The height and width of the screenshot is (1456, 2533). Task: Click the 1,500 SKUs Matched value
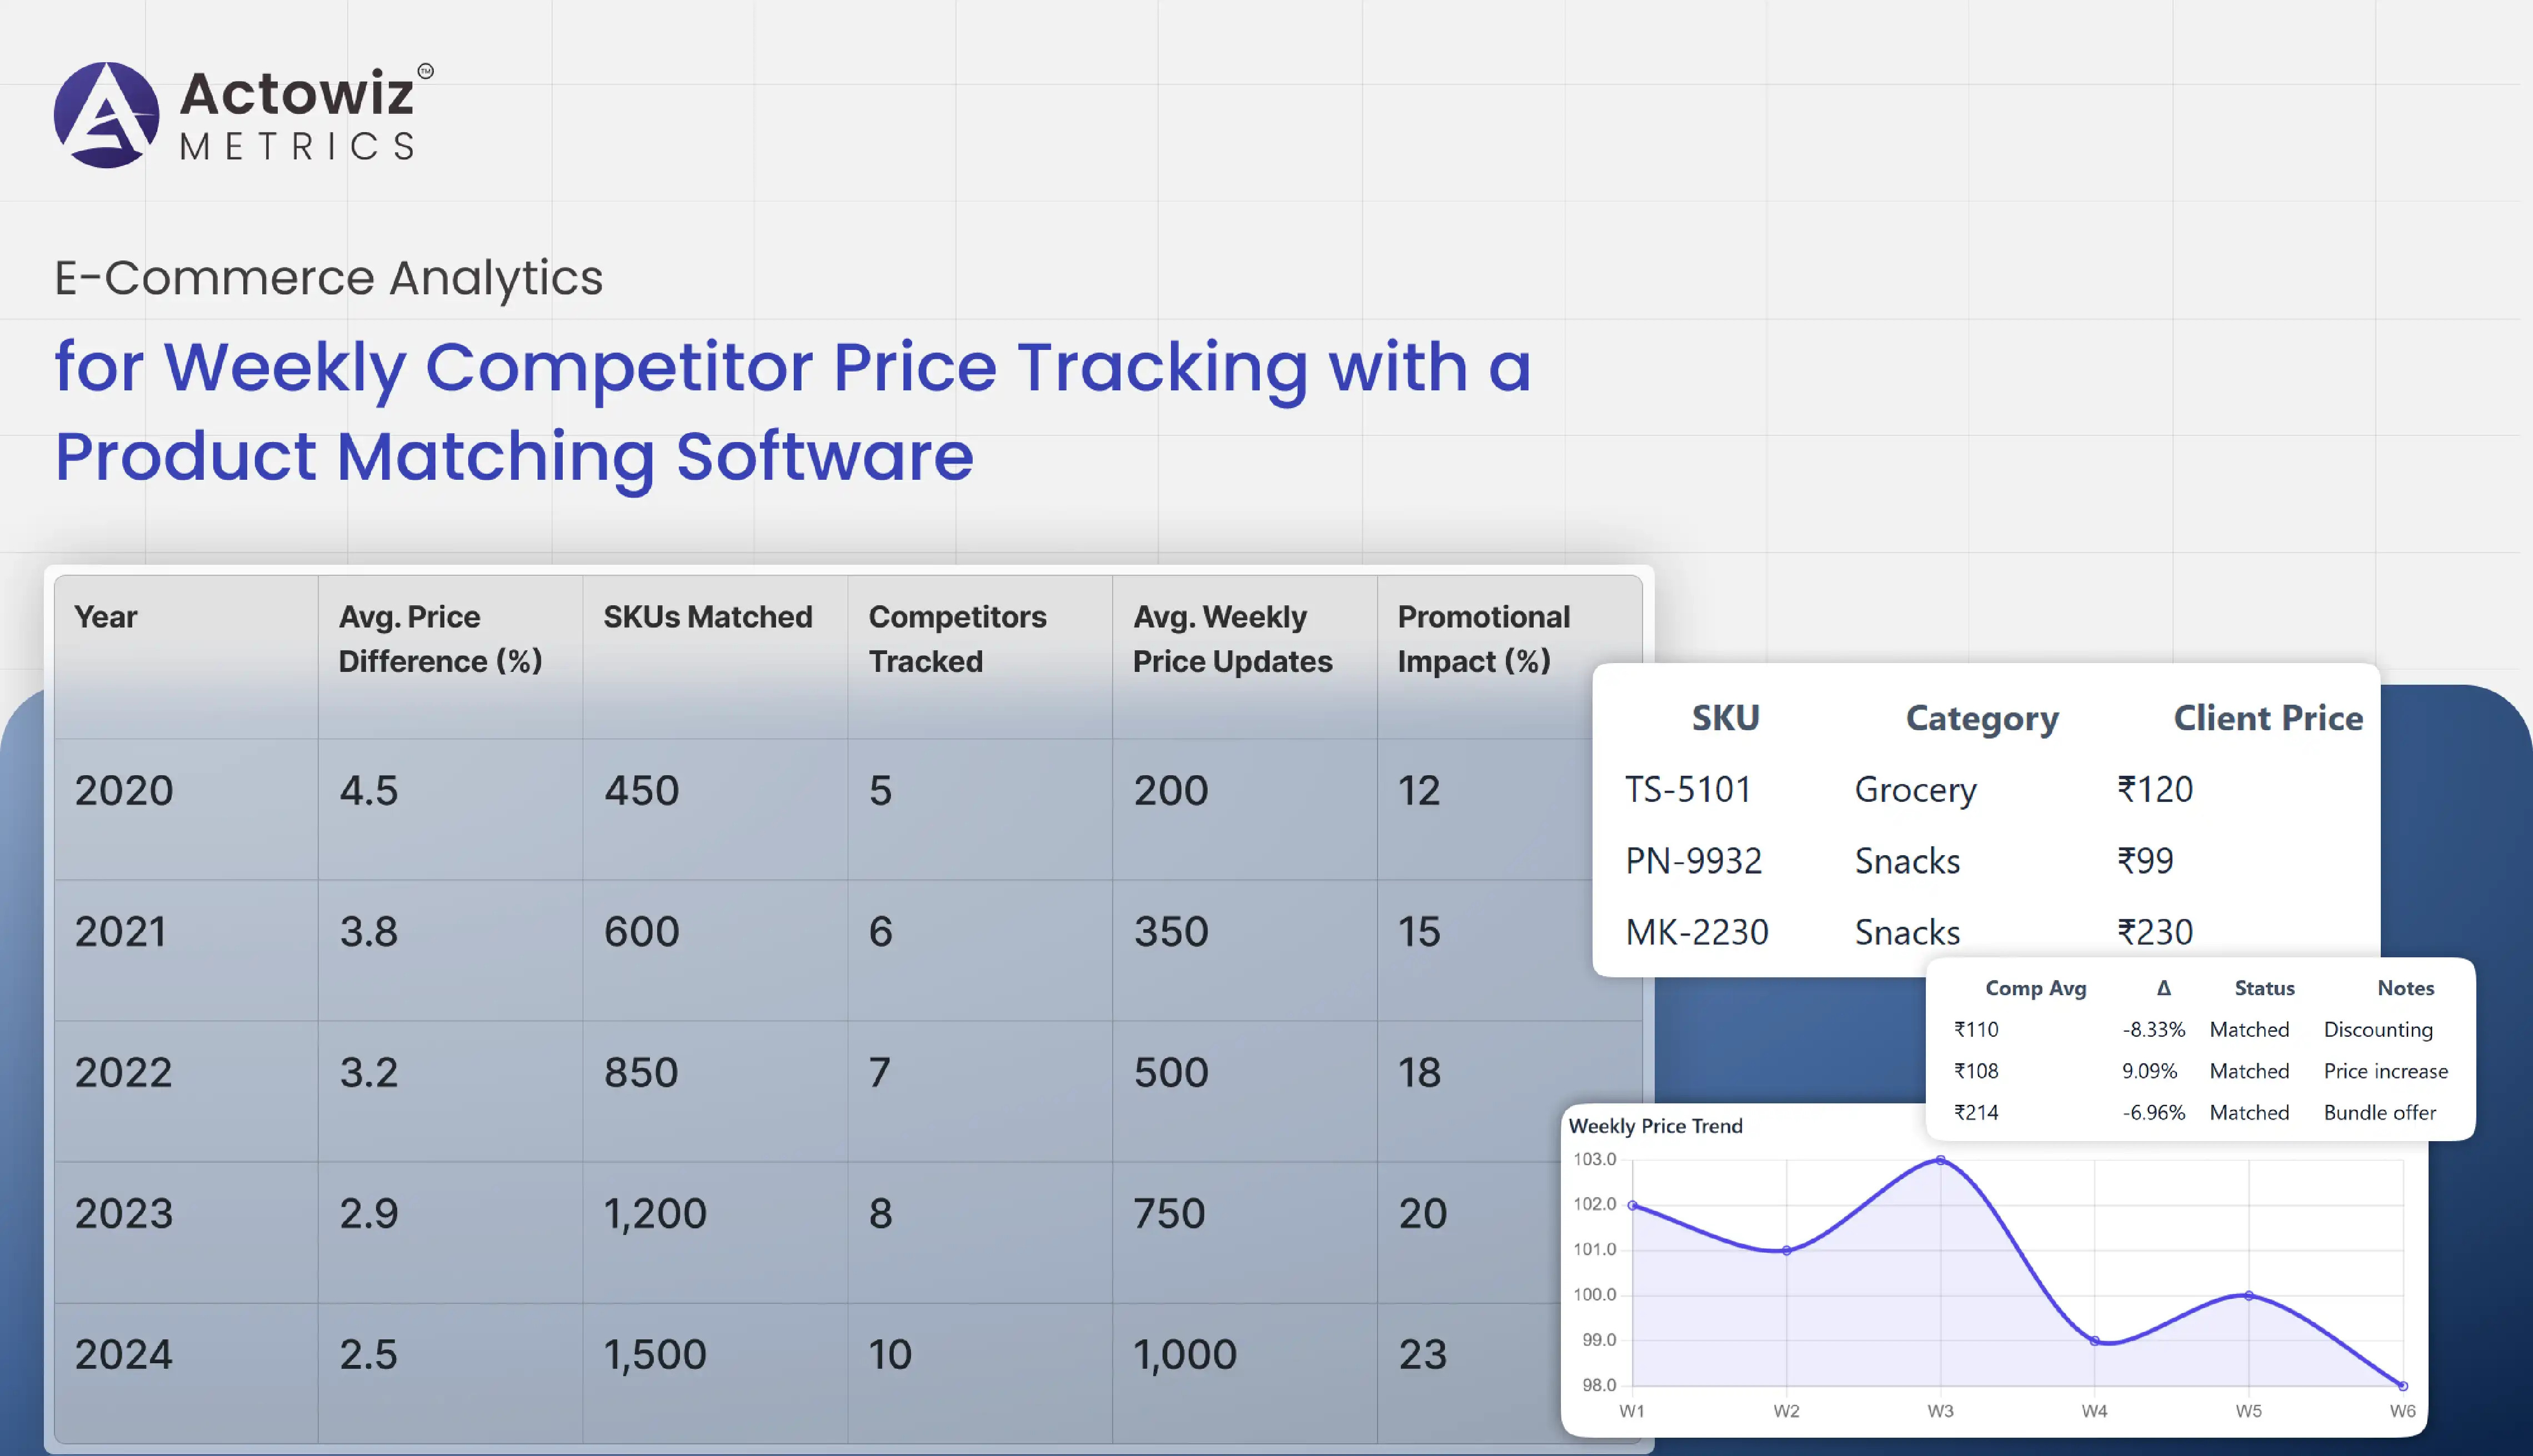click(655, 1355)
